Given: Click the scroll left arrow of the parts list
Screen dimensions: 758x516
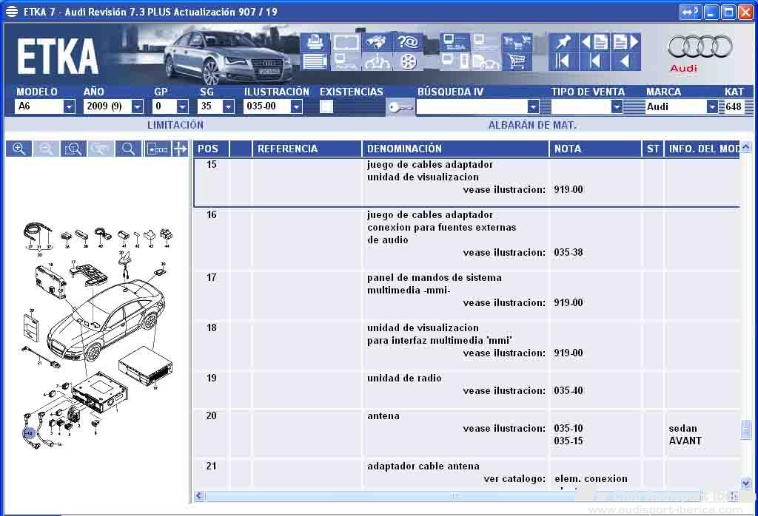Looking at the screenshot, I should [199, 496].
